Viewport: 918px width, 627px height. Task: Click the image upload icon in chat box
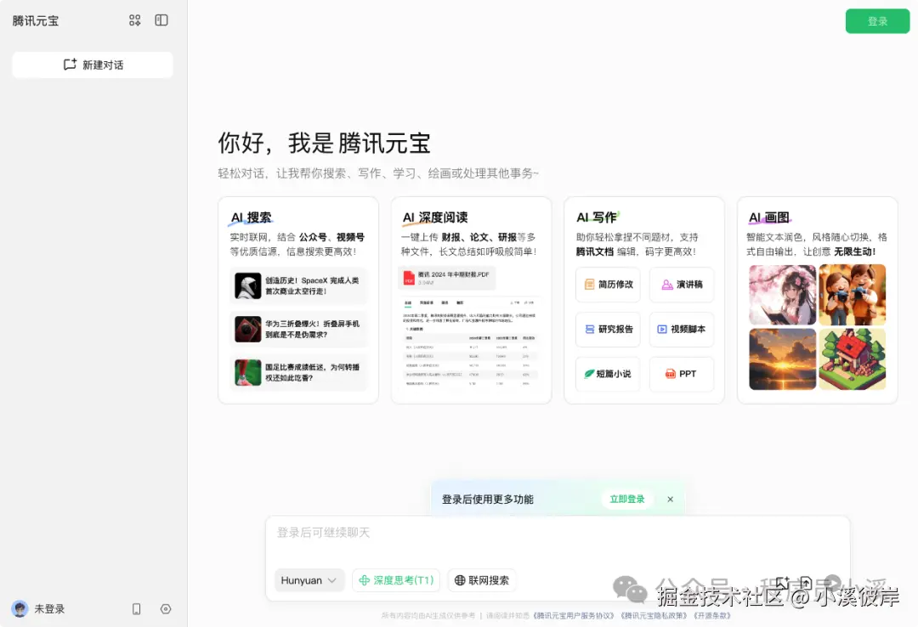783,583
